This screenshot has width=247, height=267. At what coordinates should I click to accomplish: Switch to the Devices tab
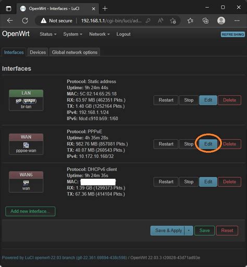38,52
